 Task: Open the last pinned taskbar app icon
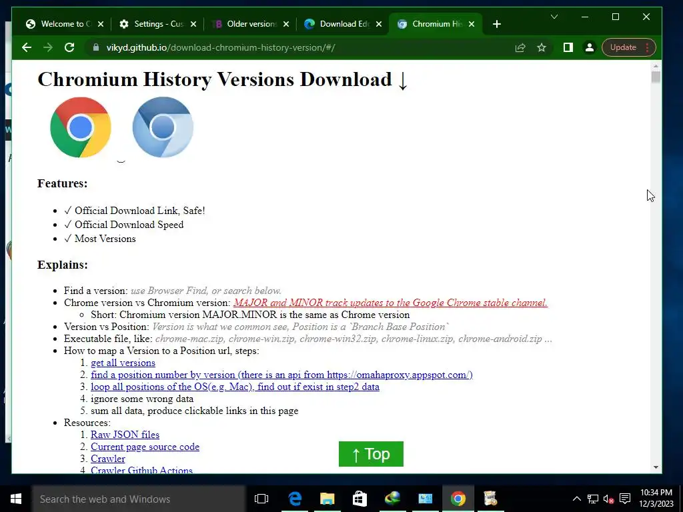click(x=490, y=499)
